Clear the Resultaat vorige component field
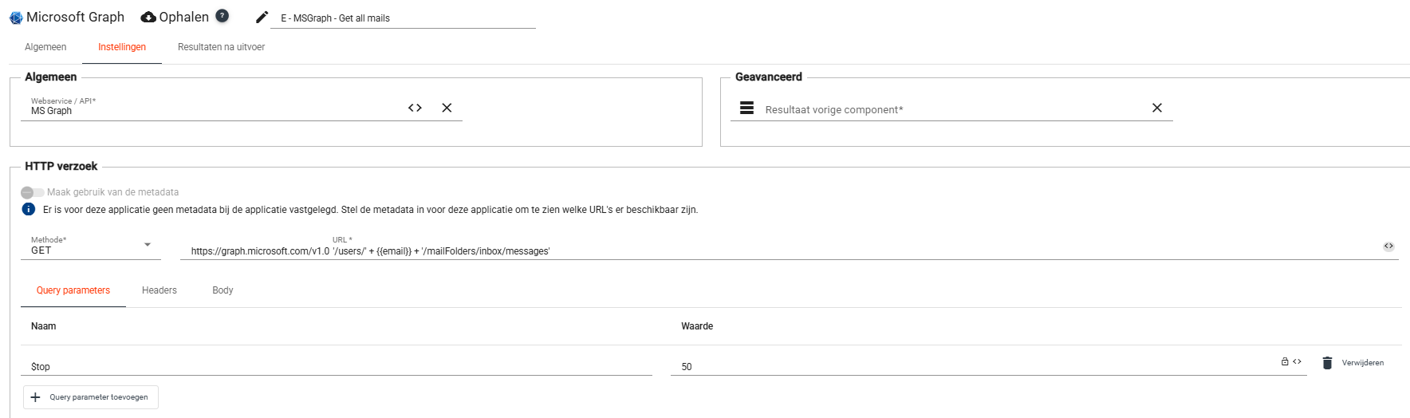The height and width of the screenshot is (418, 1410). tap(1156, 108)
